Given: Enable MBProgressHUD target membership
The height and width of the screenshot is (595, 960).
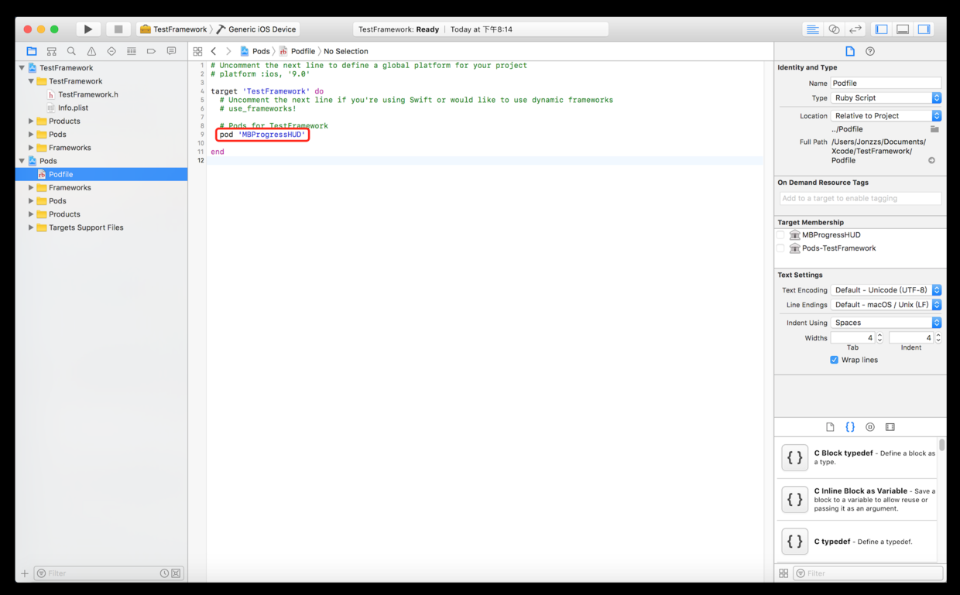Looking at the screenshot, I should [781, 235].
